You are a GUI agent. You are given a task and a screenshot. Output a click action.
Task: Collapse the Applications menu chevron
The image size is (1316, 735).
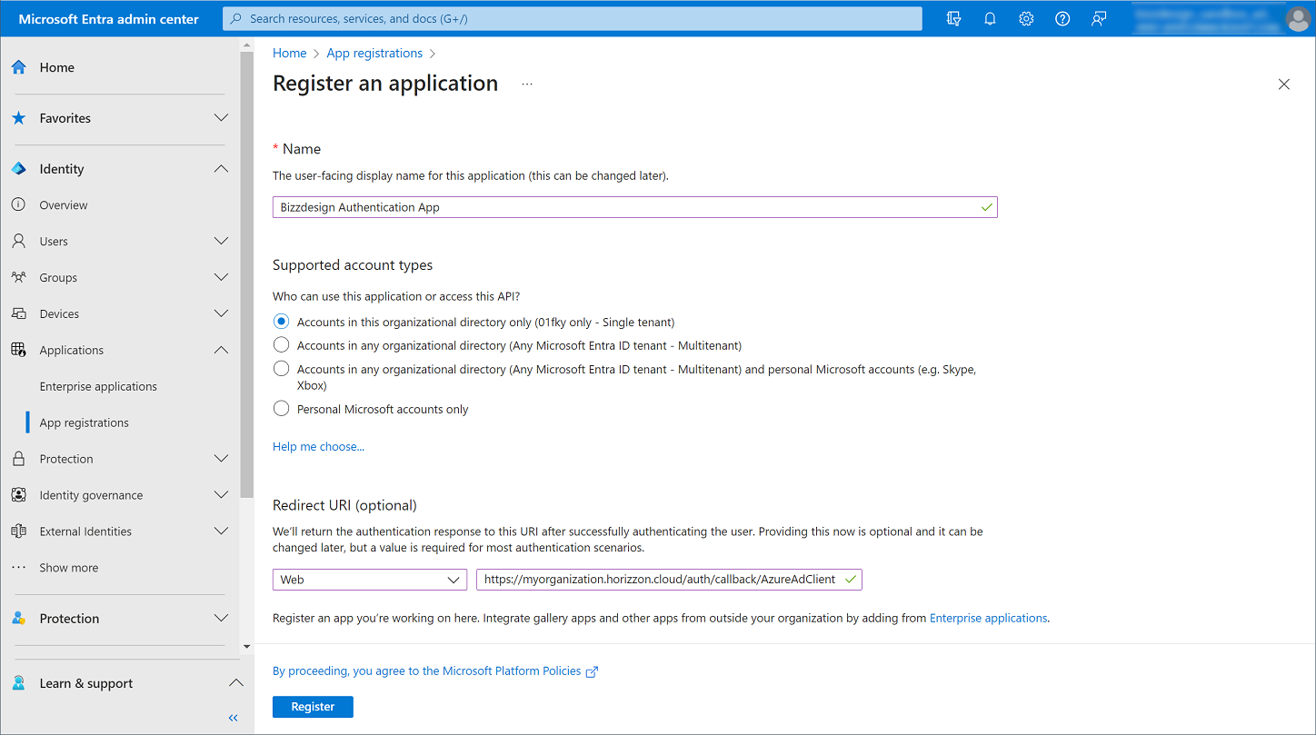point(221,351)
